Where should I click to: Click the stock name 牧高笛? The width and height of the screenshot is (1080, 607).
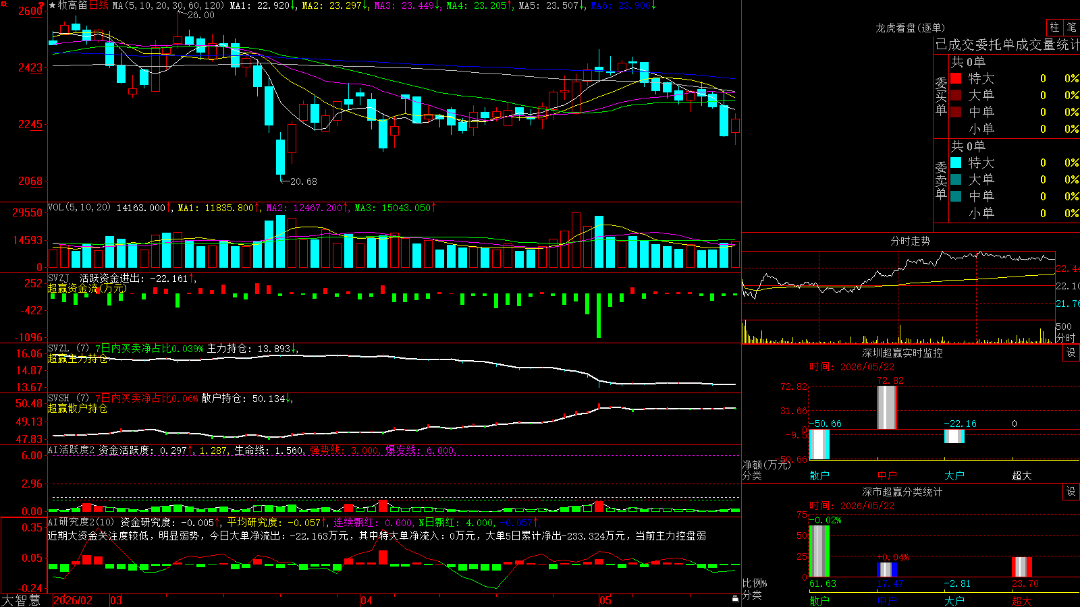tap(73, 5)
